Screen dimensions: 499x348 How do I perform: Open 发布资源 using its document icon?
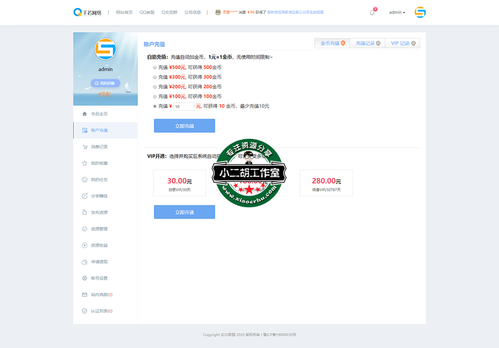(x=84, y=212)
